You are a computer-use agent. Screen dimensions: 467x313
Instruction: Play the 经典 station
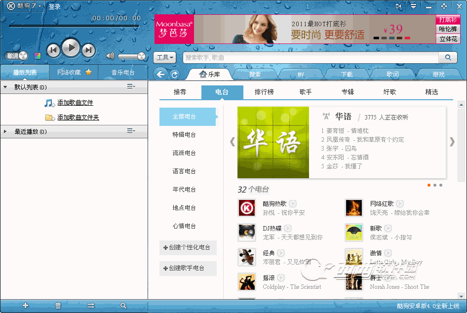(281, 253)
